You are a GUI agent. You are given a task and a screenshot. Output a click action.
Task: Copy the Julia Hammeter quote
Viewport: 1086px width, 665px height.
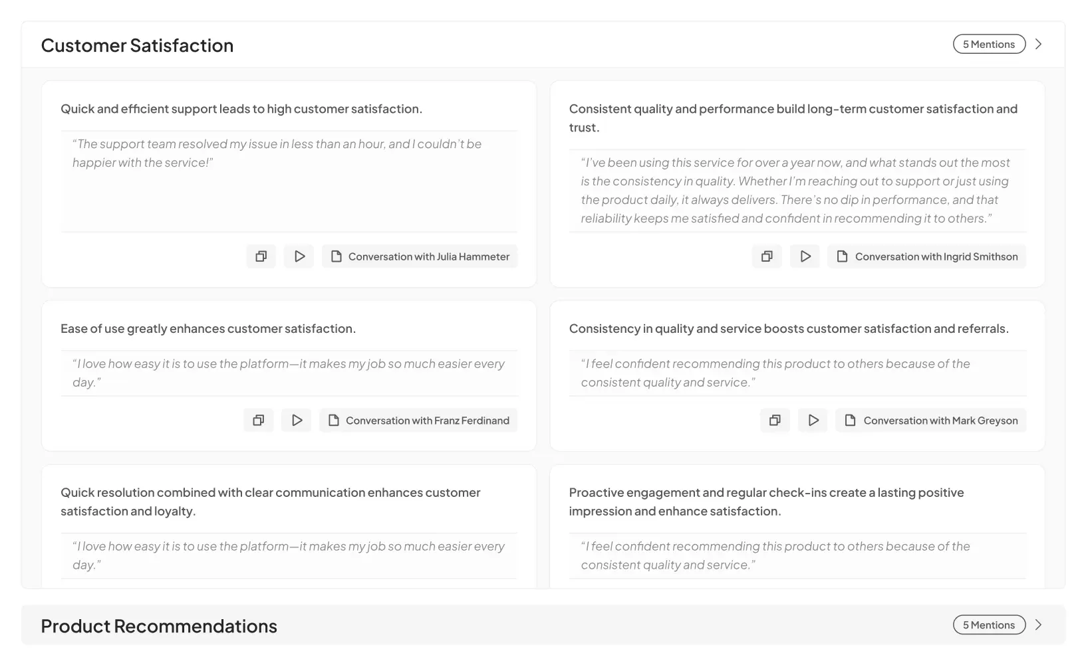tap(261, 256)
